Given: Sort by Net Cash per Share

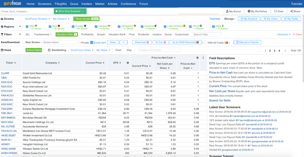Looking at the screenshot, I should 165,66.
